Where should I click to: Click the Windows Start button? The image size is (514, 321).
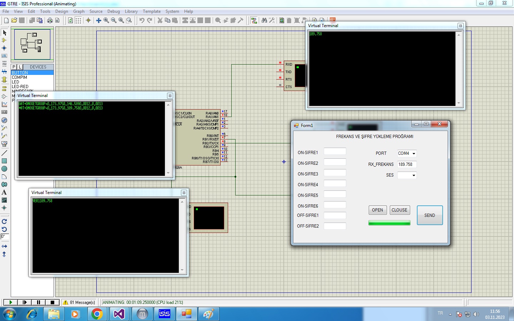click(10, 314)
